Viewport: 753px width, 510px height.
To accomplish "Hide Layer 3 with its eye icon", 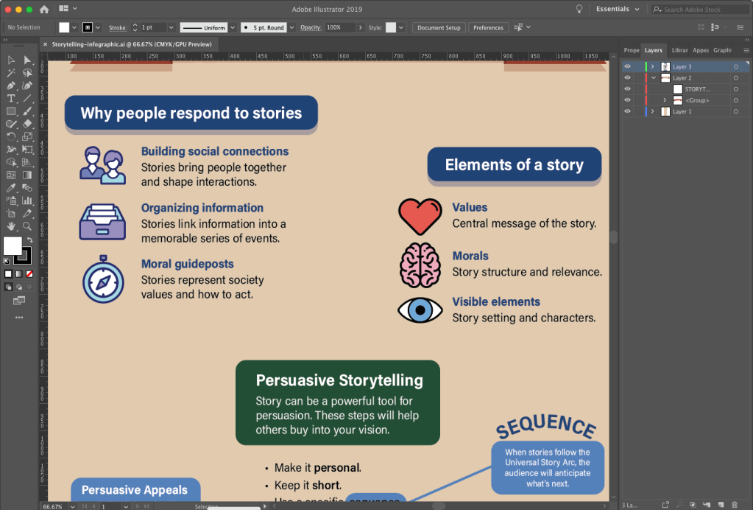I will click(628, 66).
